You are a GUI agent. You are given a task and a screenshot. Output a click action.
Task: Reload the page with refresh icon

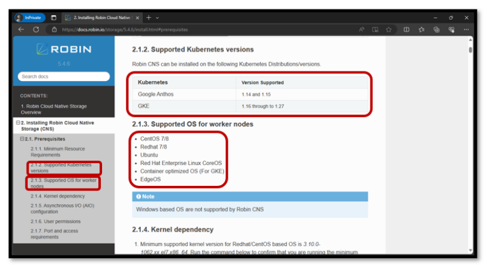(36, 30)
